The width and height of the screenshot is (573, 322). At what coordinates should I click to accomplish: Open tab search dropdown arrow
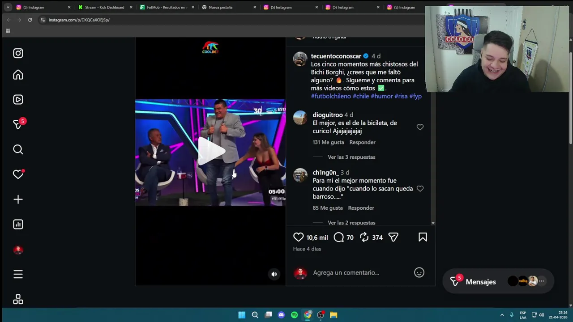coord(8,7)
